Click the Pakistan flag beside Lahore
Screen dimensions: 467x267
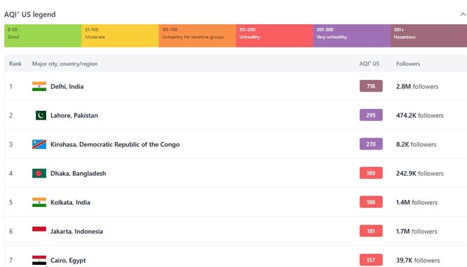point(40,115)
